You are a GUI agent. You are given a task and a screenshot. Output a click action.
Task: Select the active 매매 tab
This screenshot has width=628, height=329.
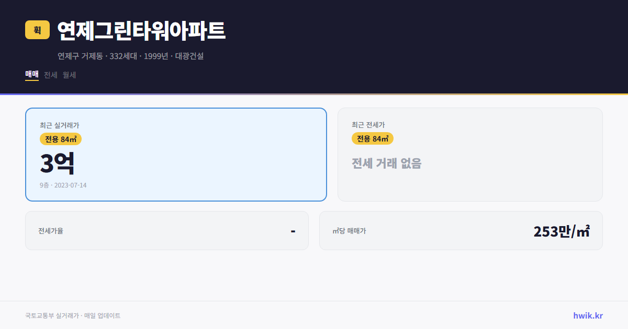click(31, 75)
